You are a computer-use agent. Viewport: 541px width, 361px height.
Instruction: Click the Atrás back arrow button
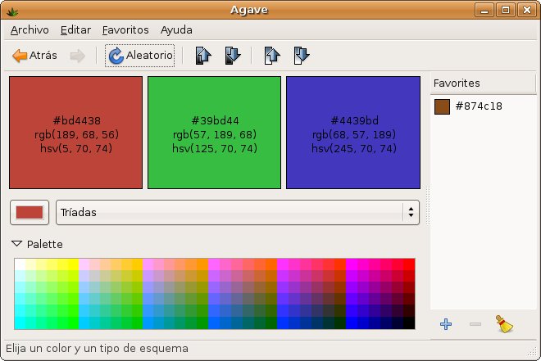(35, 56)
